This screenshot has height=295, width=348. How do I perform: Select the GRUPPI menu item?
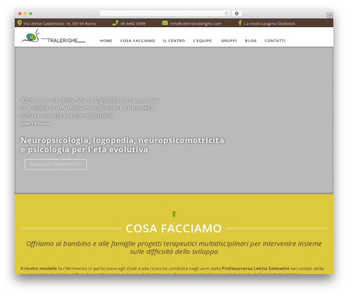pos(229,40)
